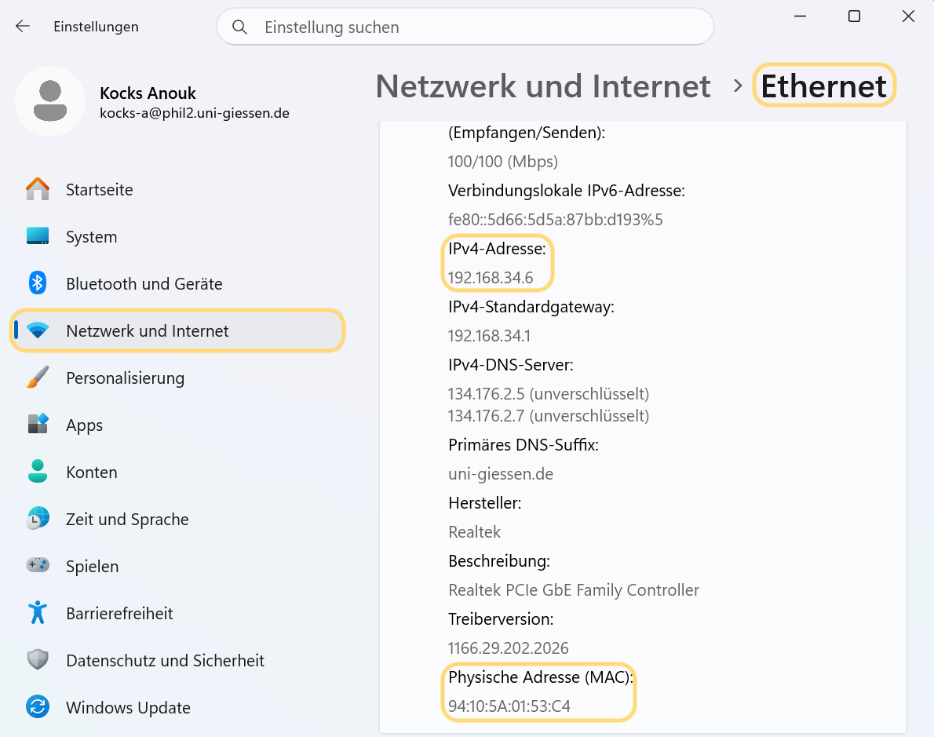
Task: Open Datenschutz und Sicherheit shield icon
Action: [38, 659]
